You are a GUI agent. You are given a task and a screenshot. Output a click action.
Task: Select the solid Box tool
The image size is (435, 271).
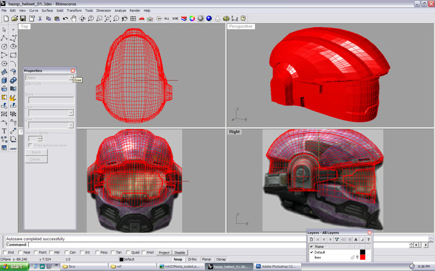click(4, 80)
